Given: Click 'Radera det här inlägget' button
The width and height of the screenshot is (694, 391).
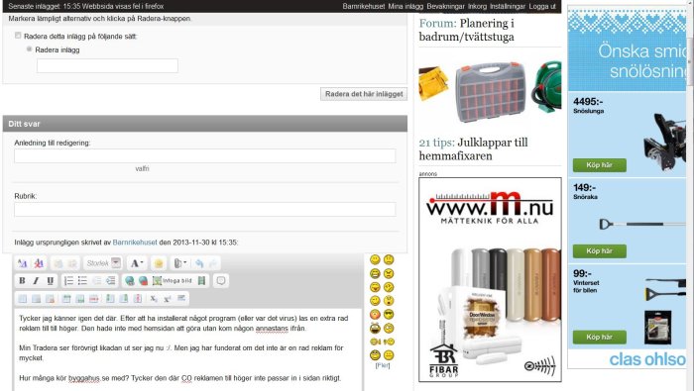Looking at the screenshot, I should pos(364,94).
